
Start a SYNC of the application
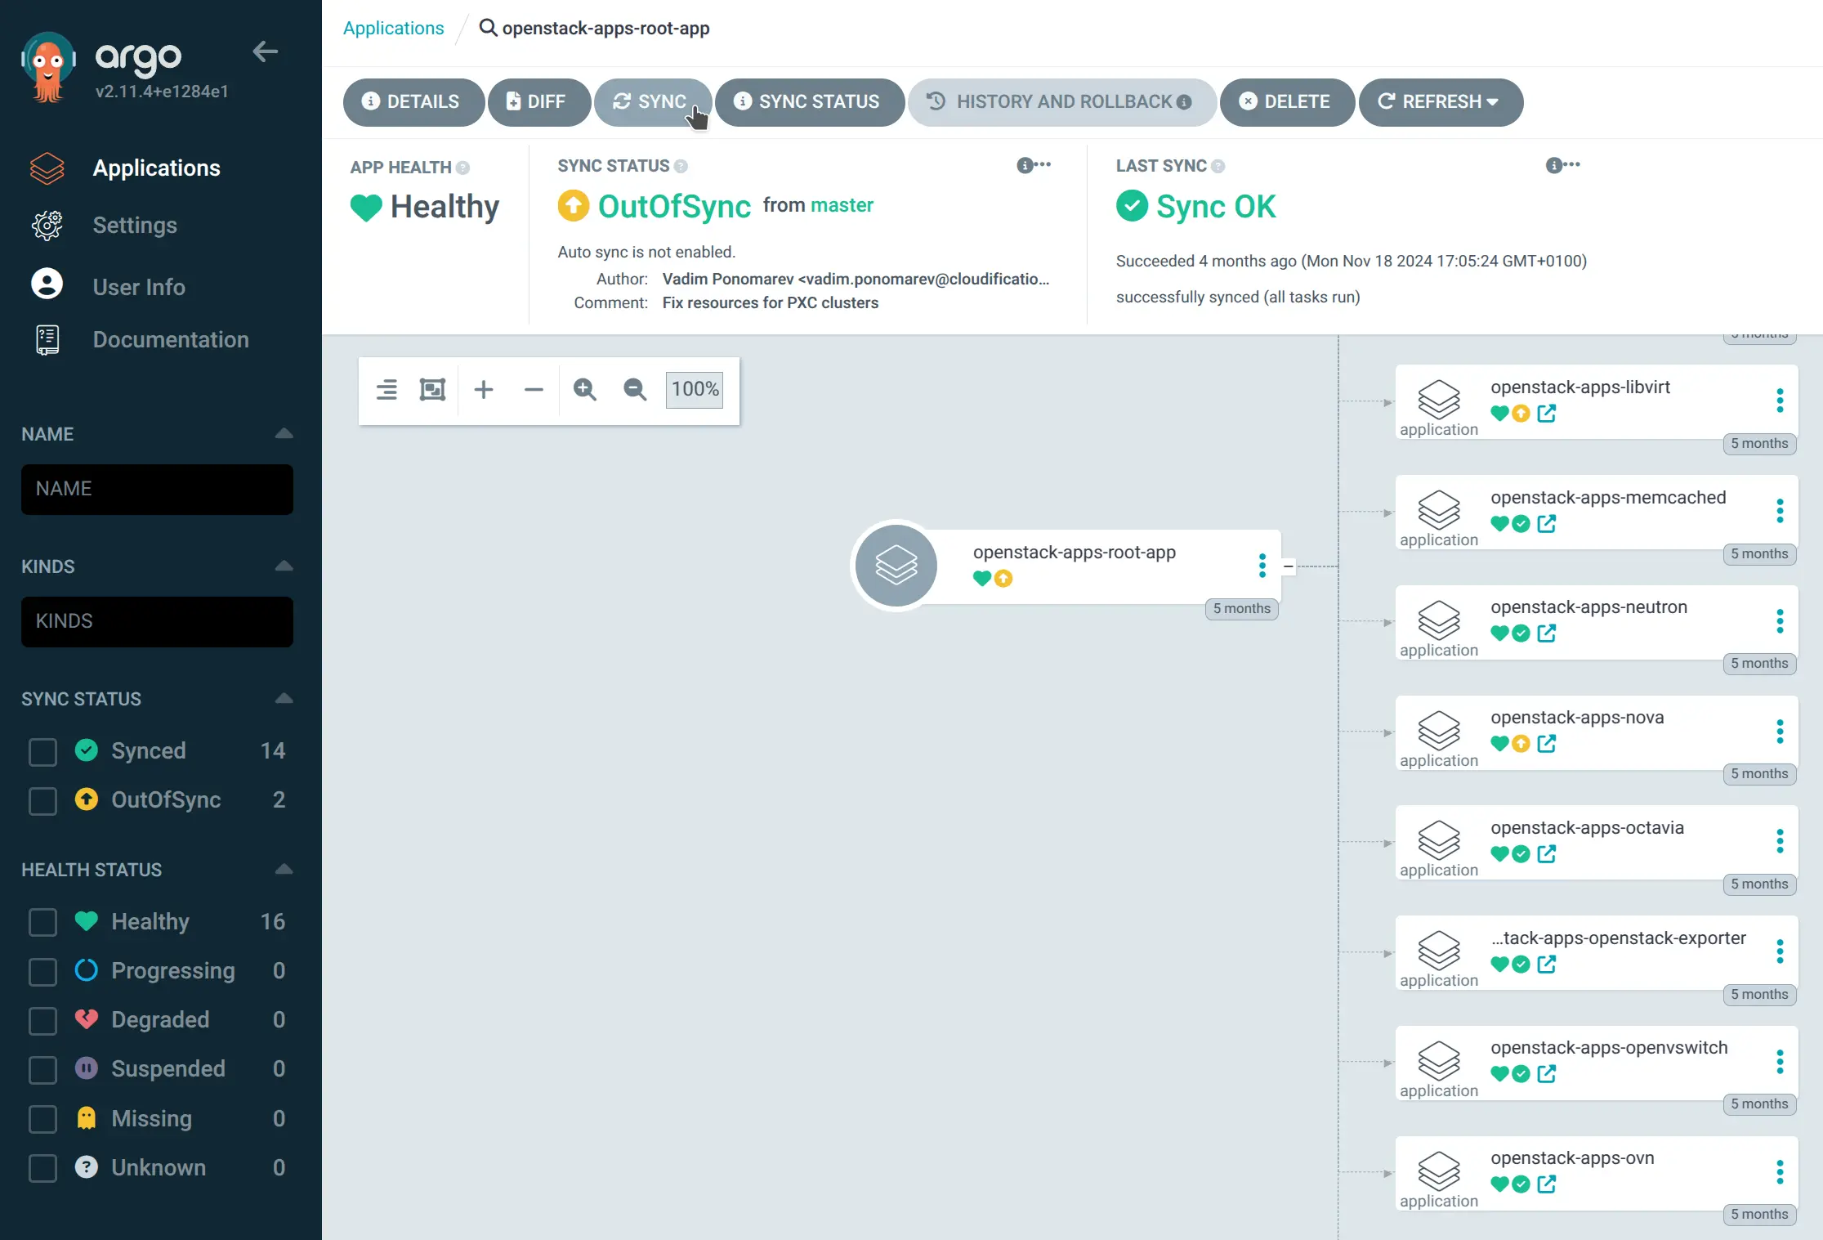(x=652, y=102)
